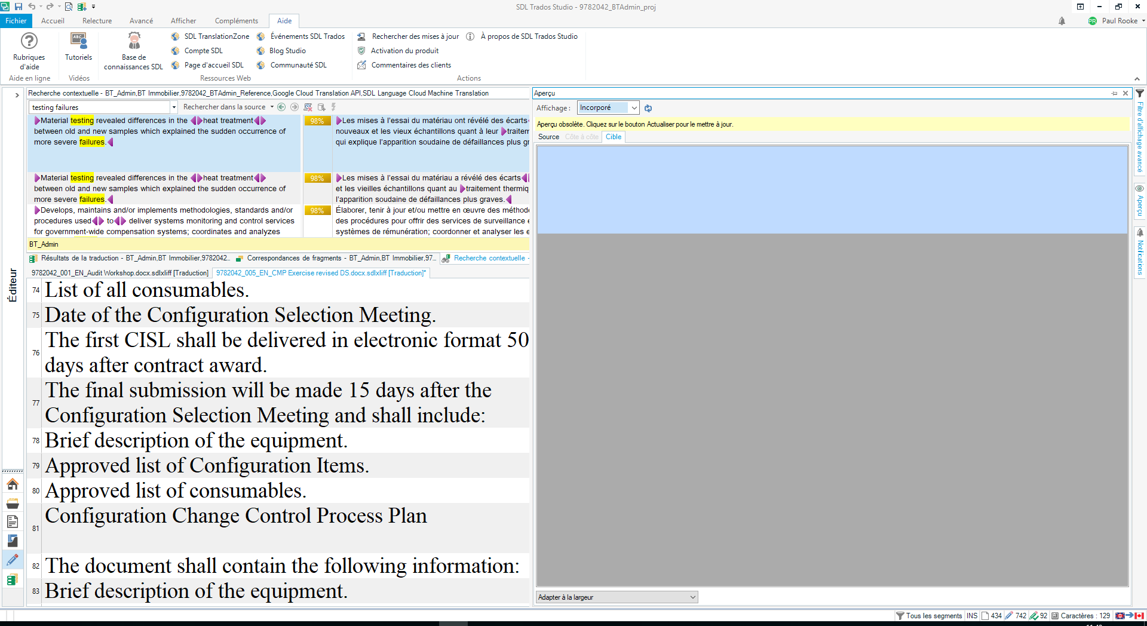Image resolution: width=1147 pixels, height=626 pixels.
Task: Open Base de connaissances SDL
Action: (133, 51)
